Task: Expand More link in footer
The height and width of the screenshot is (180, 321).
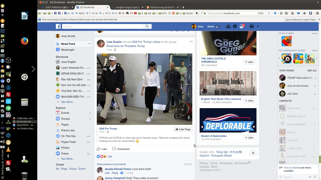Action: point(215,167)
